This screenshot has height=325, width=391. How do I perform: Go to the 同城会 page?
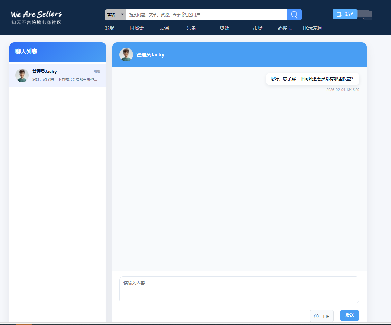click(137, 28)
